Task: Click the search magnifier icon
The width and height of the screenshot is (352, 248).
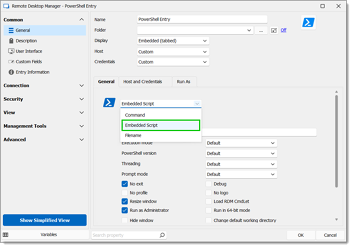Action: [x=162, y=235]
